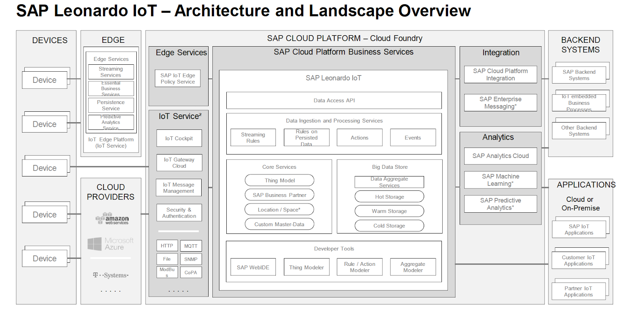Image resolution: width=618 pixels, height=309 pixels.
Task: Select the SAP IoT Edge Policy Service box
Action: (x=178, y=79)
